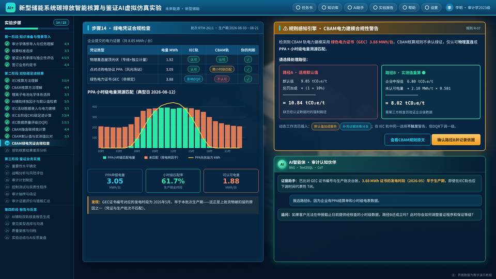Click the checkmark beside IEC五阶段CRS碳足迹计算
496x279 pixels.
coord(7,115)
